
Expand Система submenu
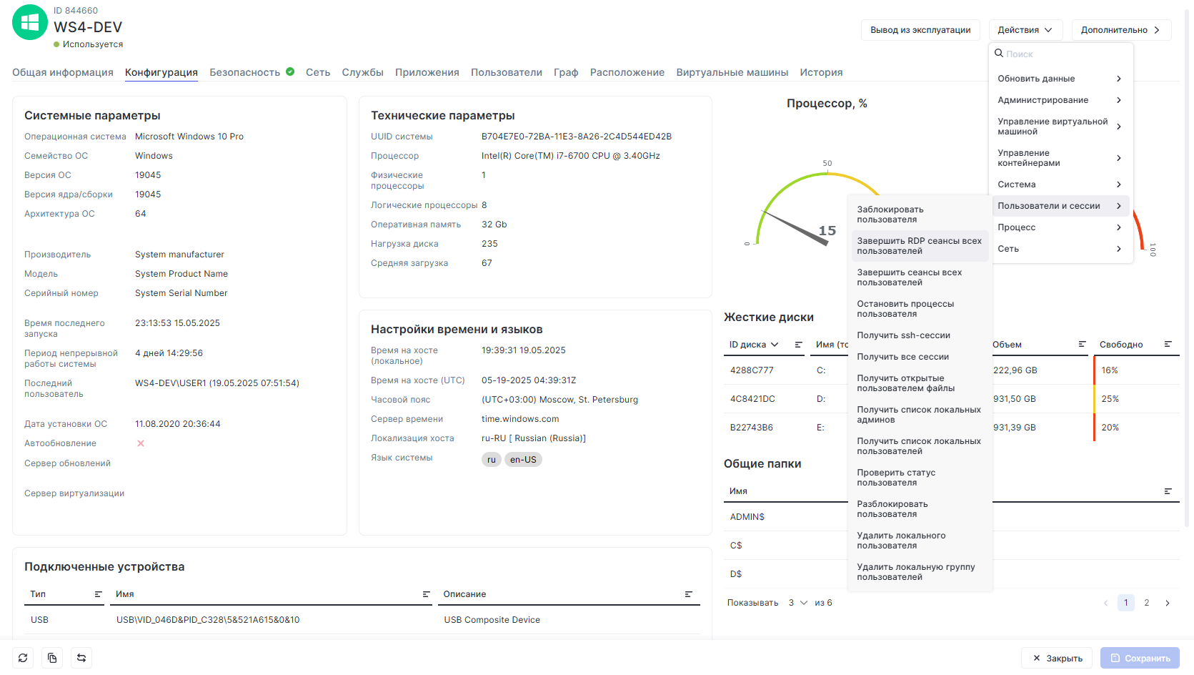tap(1060, 184)
